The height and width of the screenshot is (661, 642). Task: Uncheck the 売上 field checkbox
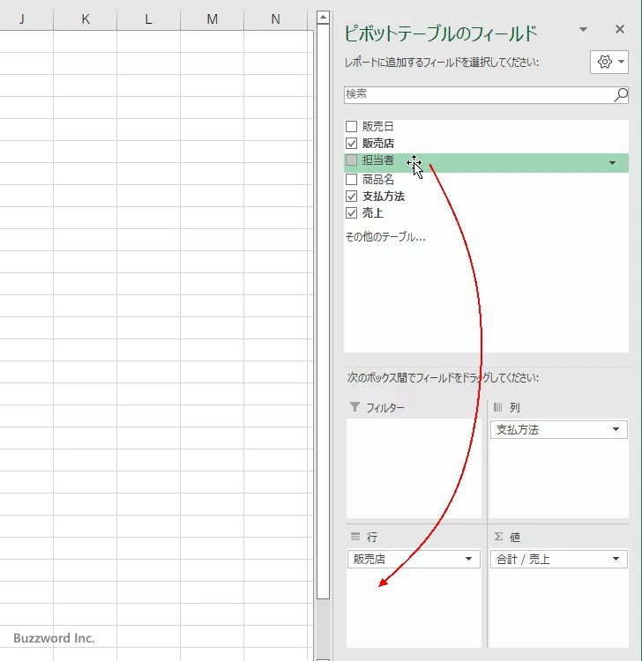click(x=351, y=213)
